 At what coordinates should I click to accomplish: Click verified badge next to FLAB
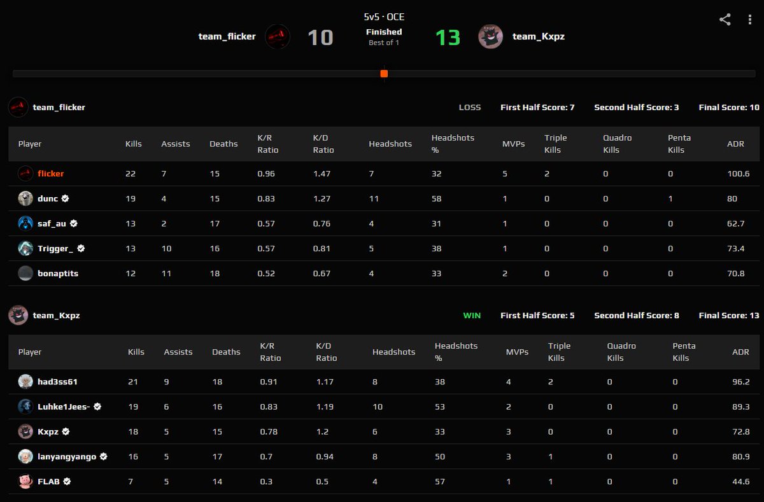click(x=67, y=482)
